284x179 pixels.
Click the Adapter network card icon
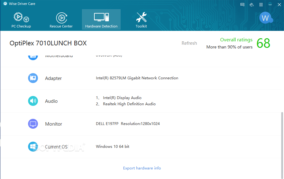click(x=33, y=78)
